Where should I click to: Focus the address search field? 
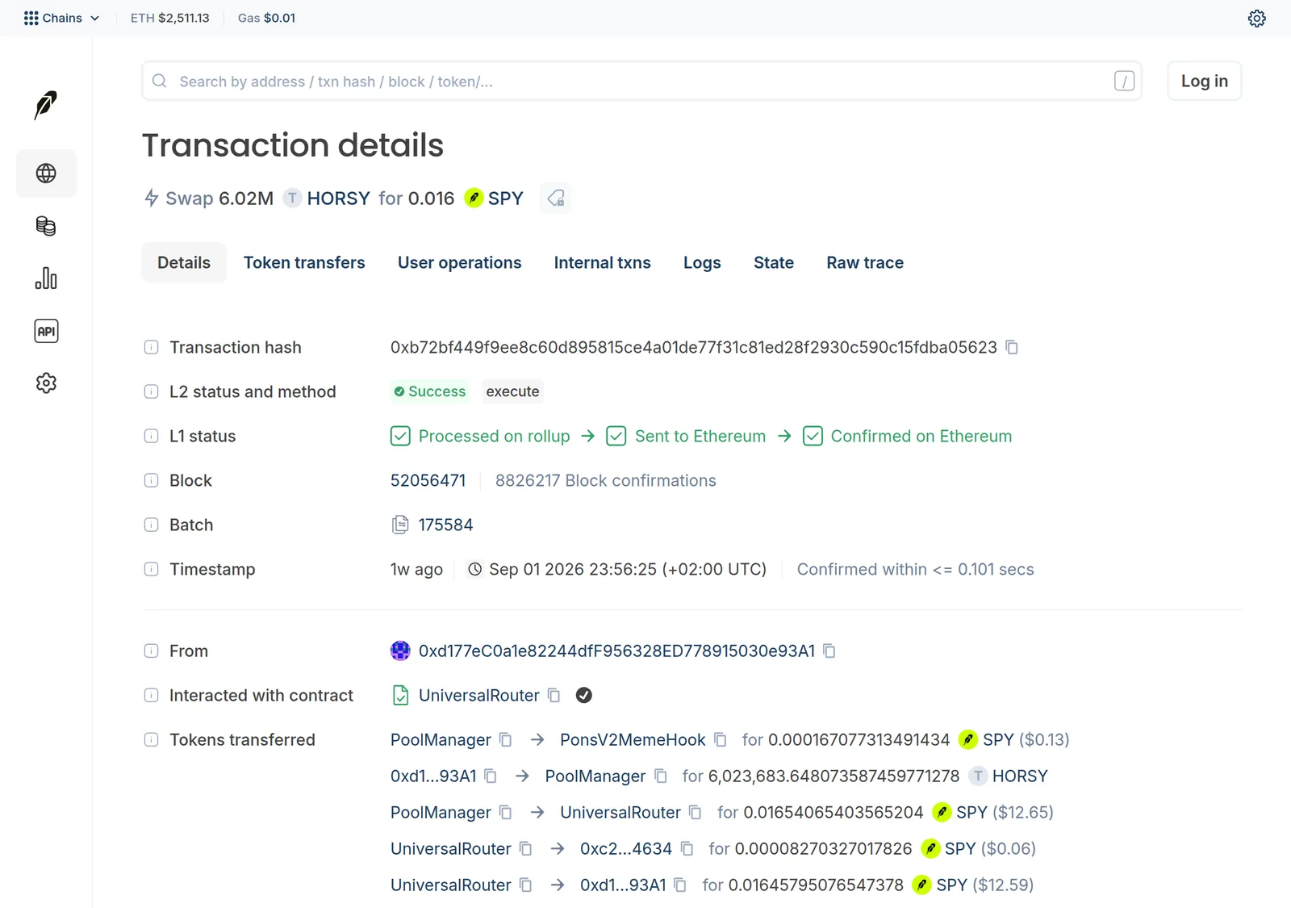[x=641, y=81]
